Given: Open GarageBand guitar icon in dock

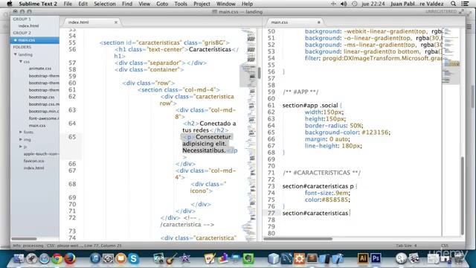Looking at the screenshot, I should click(x=172, y=258).
